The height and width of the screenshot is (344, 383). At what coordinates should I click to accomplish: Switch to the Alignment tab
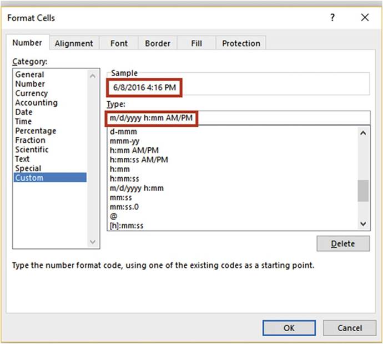74,43
